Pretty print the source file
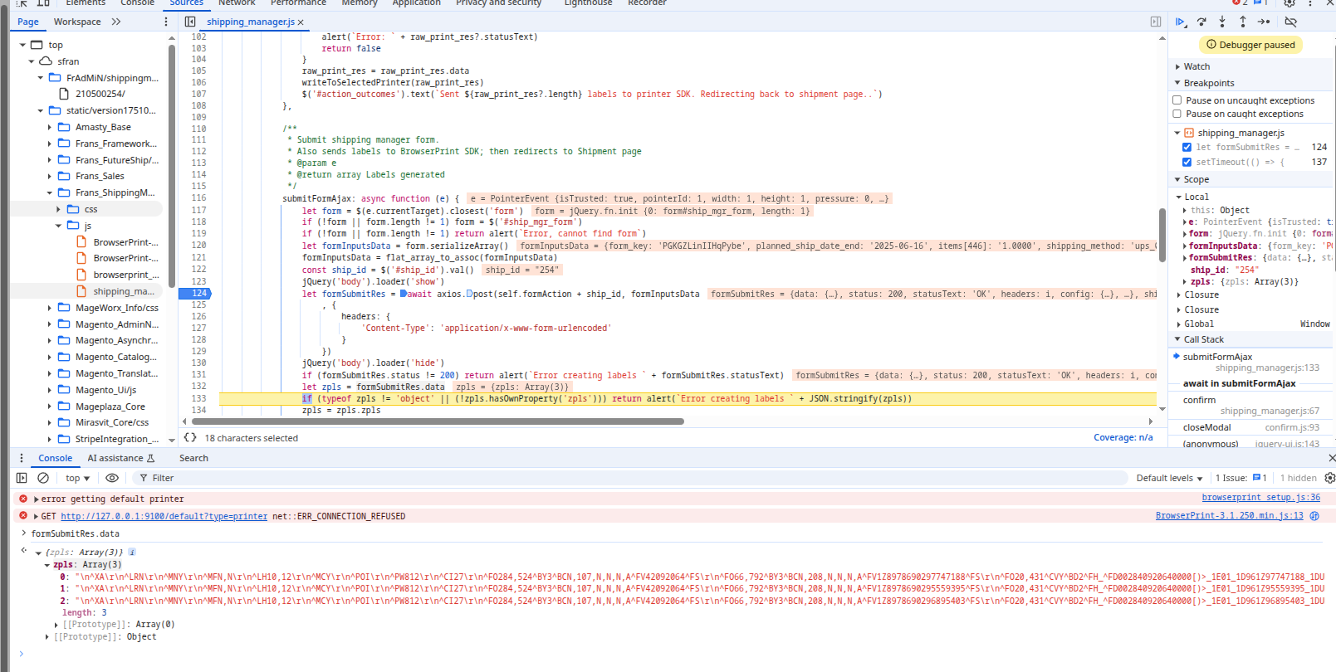The image size is (1336, 672). (190, 438)
